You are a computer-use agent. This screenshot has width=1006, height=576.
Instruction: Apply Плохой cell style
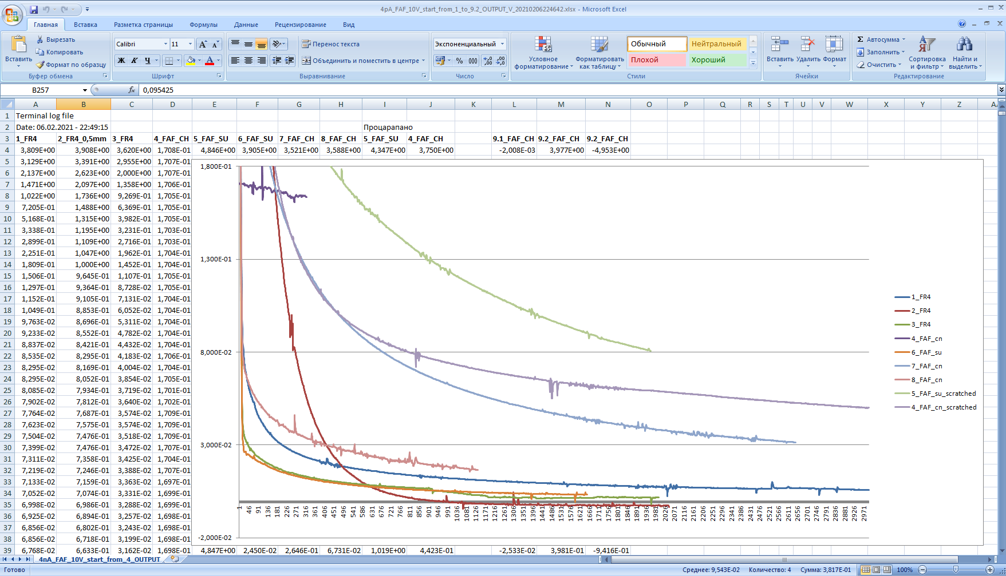pos(657,59)
